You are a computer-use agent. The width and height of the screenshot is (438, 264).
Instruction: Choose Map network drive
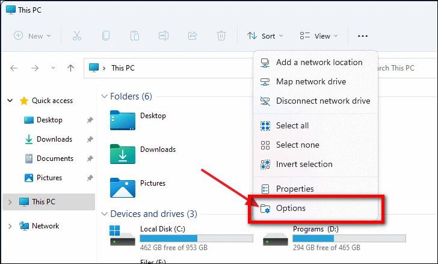coord(316,81)
